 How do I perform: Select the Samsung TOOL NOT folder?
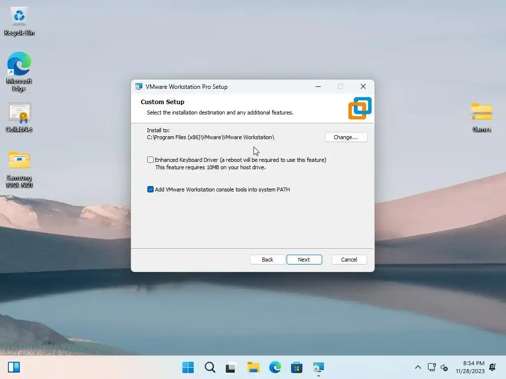(x=19, y=170)
